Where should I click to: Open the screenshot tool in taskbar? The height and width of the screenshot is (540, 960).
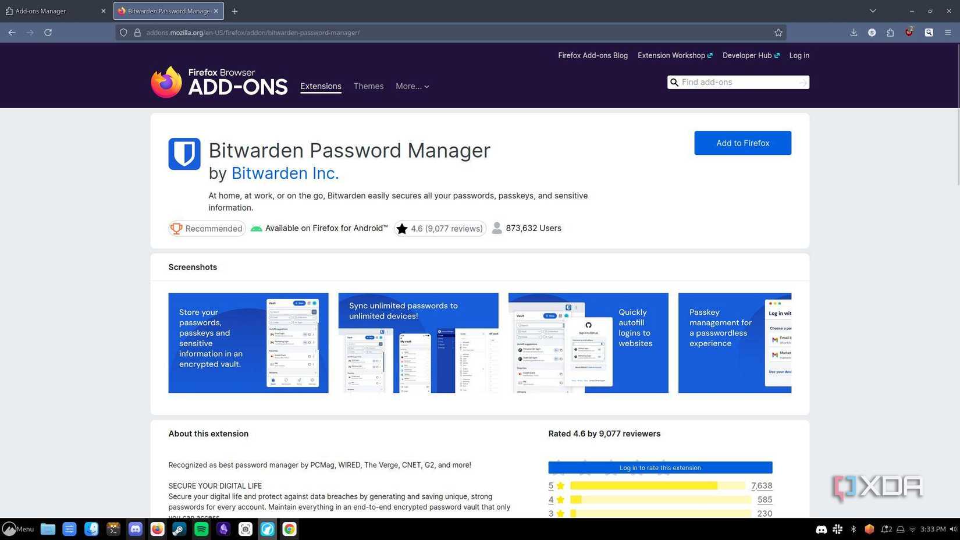[246, 529]
